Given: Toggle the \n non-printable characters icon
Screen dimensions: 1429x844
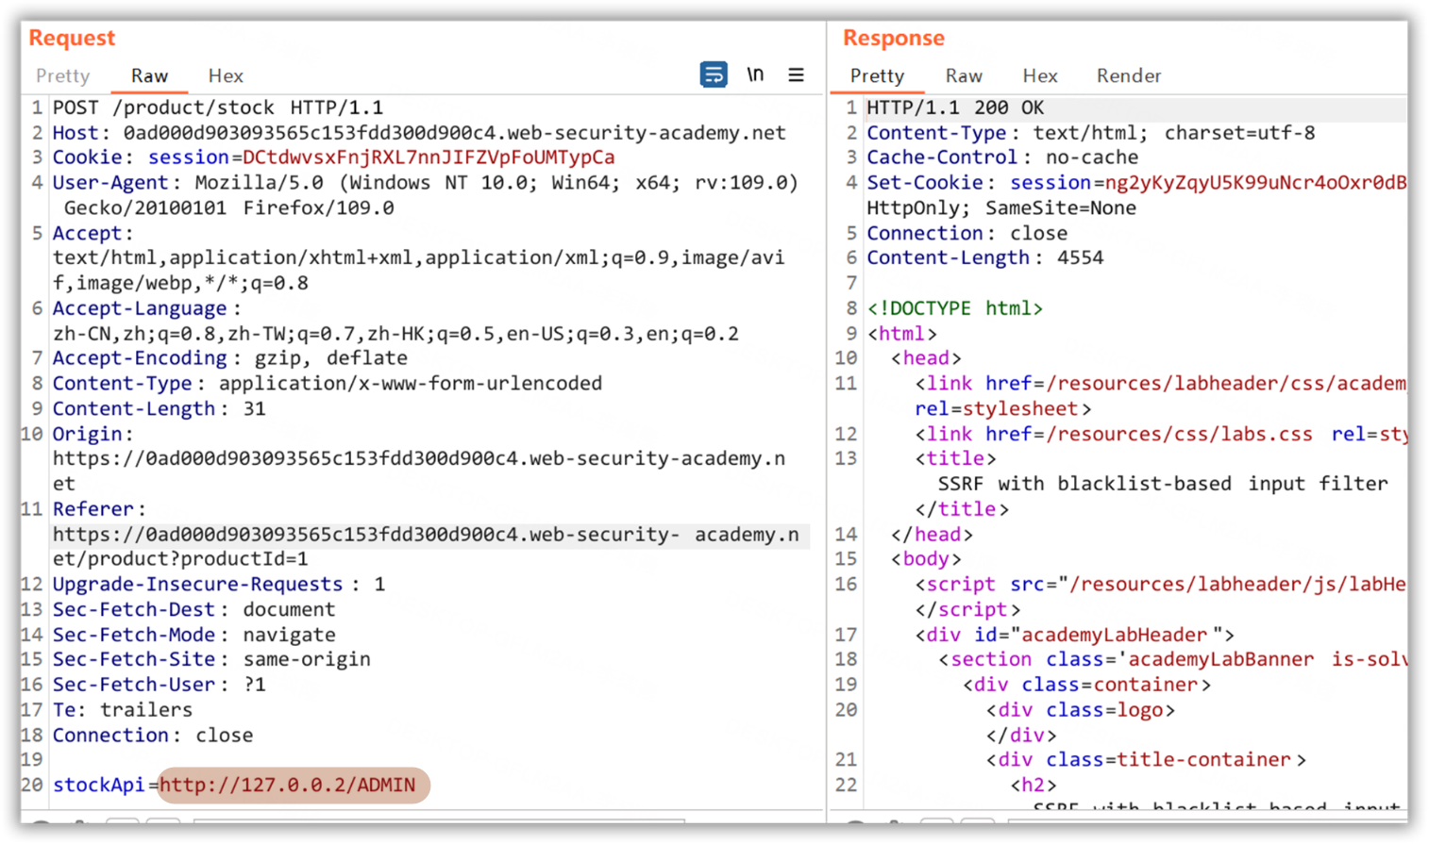Looking at the screenshot, I should click(x=755, y=74).
